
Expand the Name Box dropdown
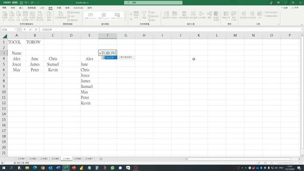click(x=15, y=29)
